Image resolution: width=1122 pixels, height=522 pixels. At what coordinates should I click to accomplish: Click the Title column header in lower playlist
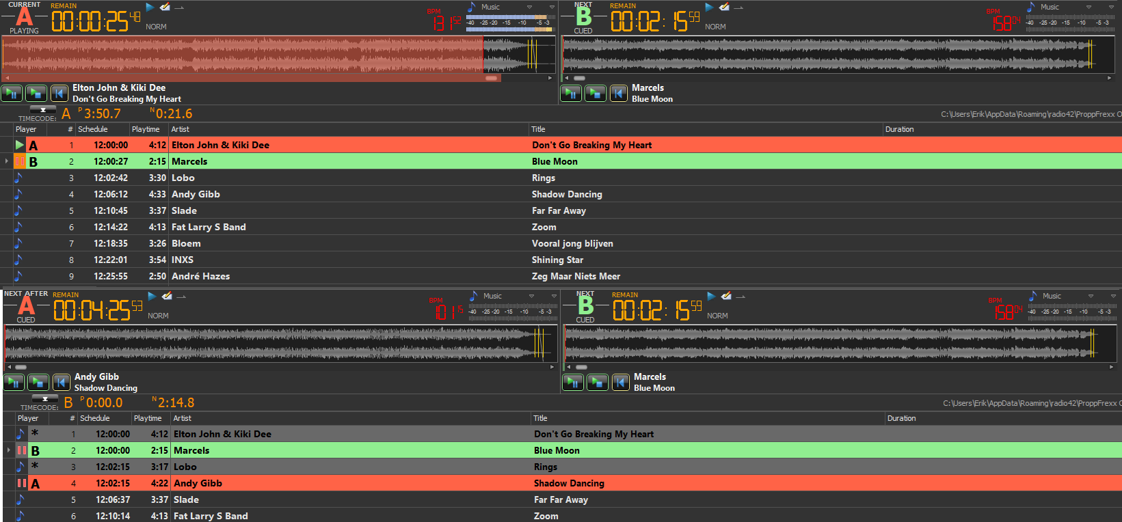(x=540, y=418)
